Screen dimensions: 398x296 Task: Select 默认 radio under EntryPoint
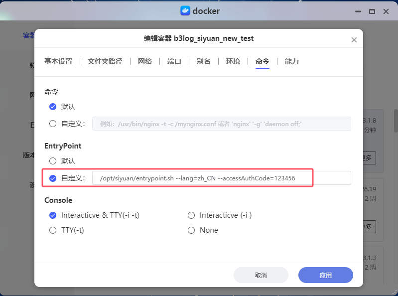tap(53, 161)
